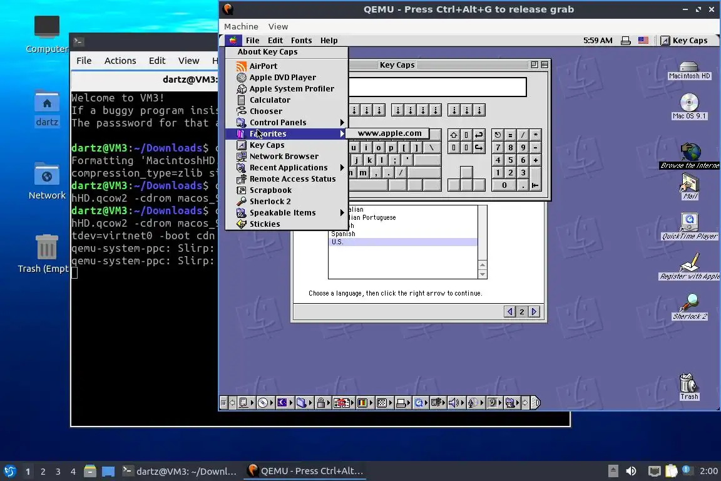This screenshot has width=721, height=481.
Task: Open Remote Access Status menu entry
Action: point(287,179)
